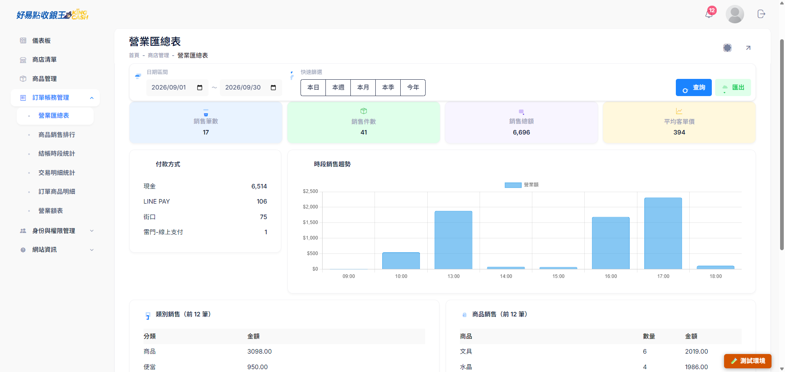Open calendar picker for end date
Image resolution: width=785 pixels, height=372 pixels.
(274, 87)
